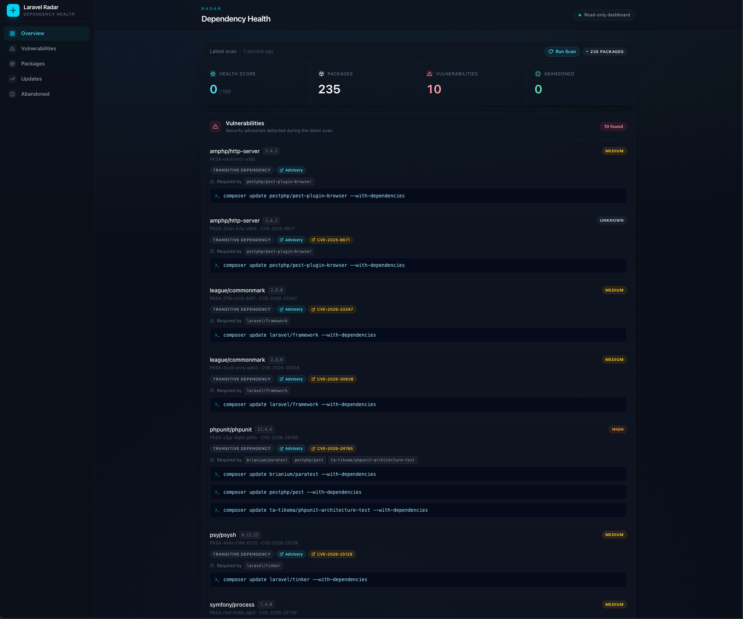Click terminal icon beside pestphp/pest update command
Screen dimensions: 743x619
(x=217, y=492)
